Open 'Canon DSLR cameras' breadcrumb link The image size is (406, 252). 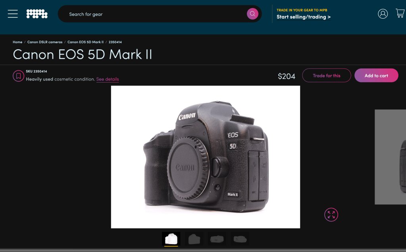pos(45,42)
